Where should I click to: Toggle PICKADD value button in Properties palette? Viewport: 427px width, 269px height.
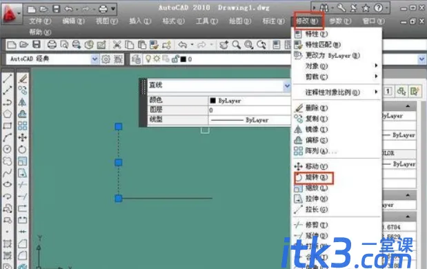tap(388, 91)
